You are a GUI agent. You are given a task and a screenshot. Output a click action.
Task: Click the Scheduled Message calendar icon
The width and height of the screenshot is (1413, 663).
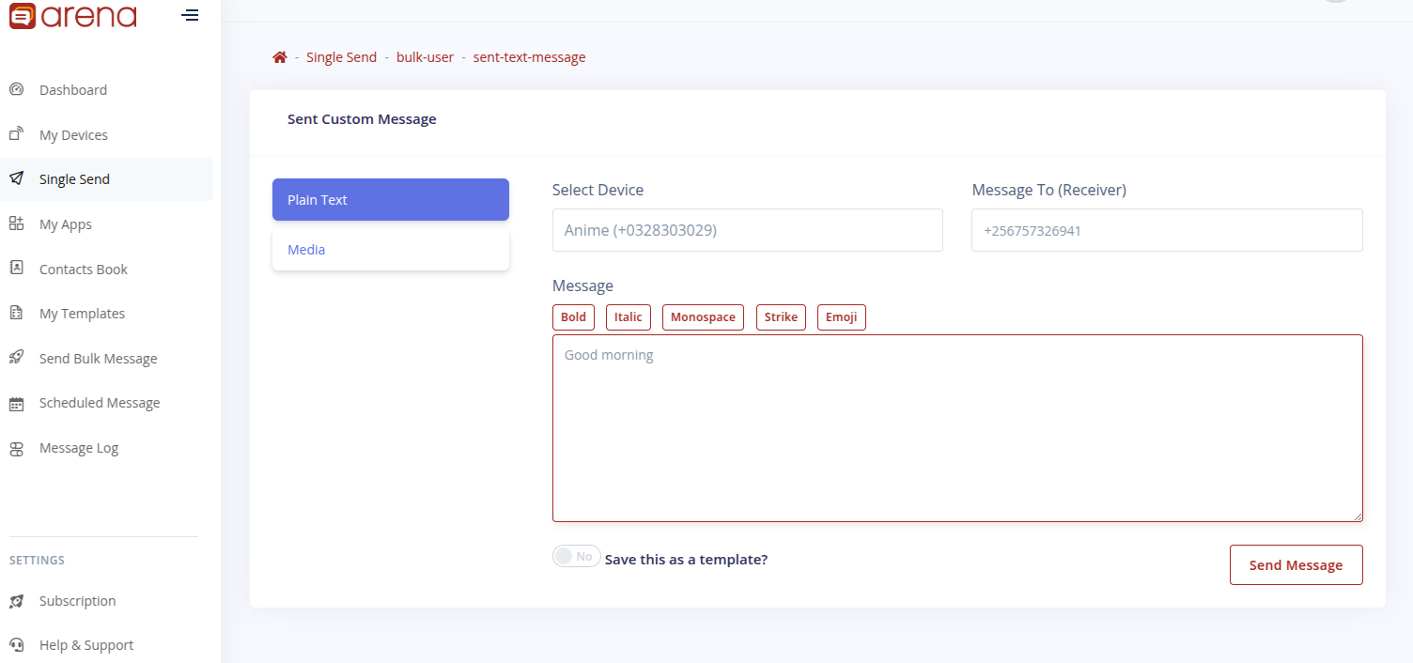click(x=16, y=404)
